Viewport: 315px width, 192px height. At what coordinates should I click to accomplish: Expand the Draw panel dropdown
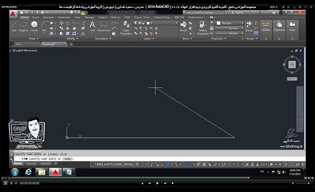click(33, 38)
